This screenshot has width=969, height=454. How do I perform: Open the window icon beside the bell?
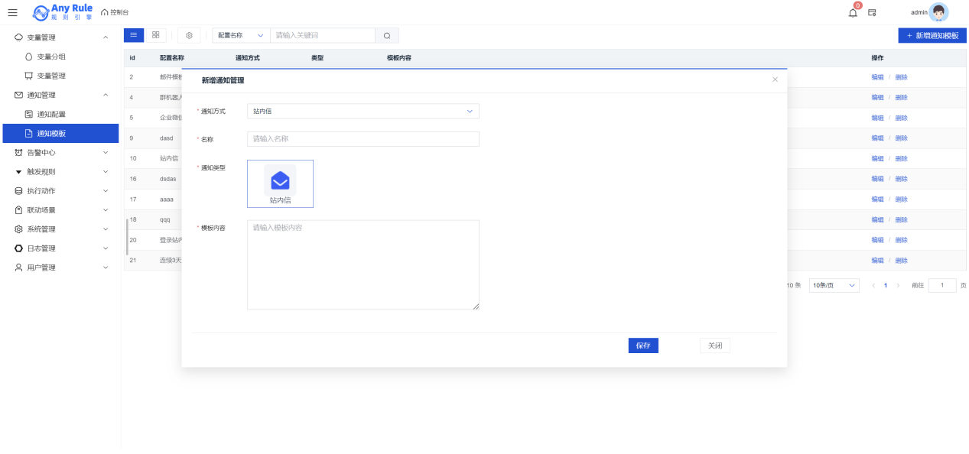872,12
